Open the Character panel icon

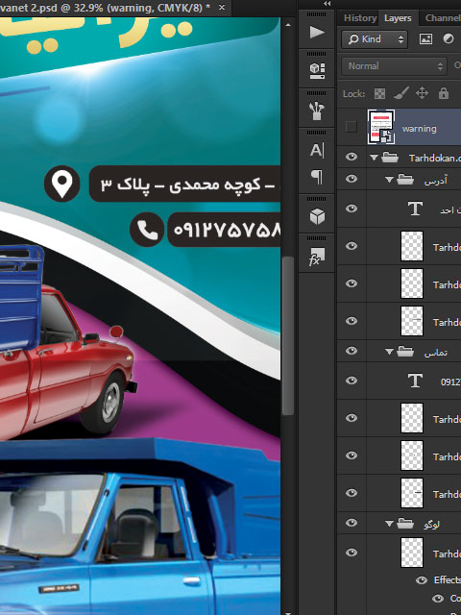pyautogui.click(x=317, y=150)
